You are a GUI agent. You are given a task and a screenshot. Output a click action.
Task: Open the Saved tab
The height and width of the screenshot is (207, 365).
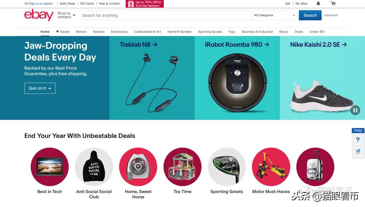(x=63, y=32)
